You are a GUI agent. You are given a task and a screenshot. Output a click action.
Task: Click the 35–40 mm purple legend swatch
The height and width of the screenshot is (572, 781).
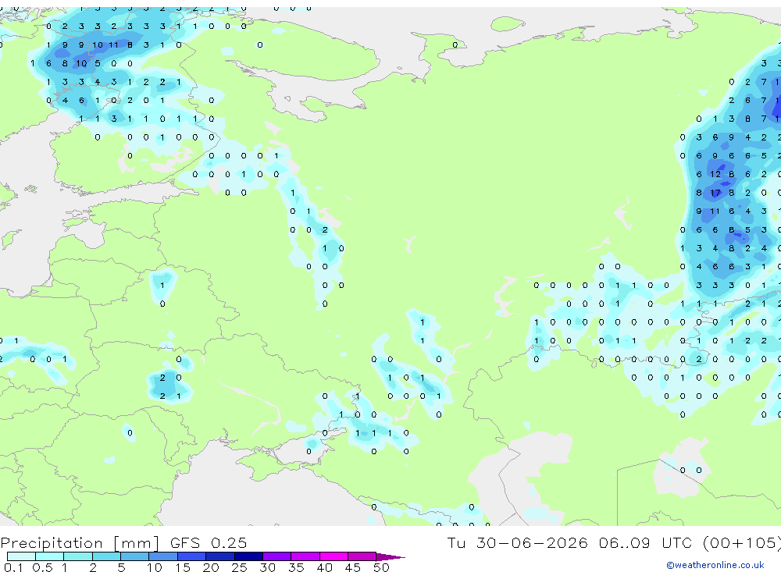[x=305, y=556]
